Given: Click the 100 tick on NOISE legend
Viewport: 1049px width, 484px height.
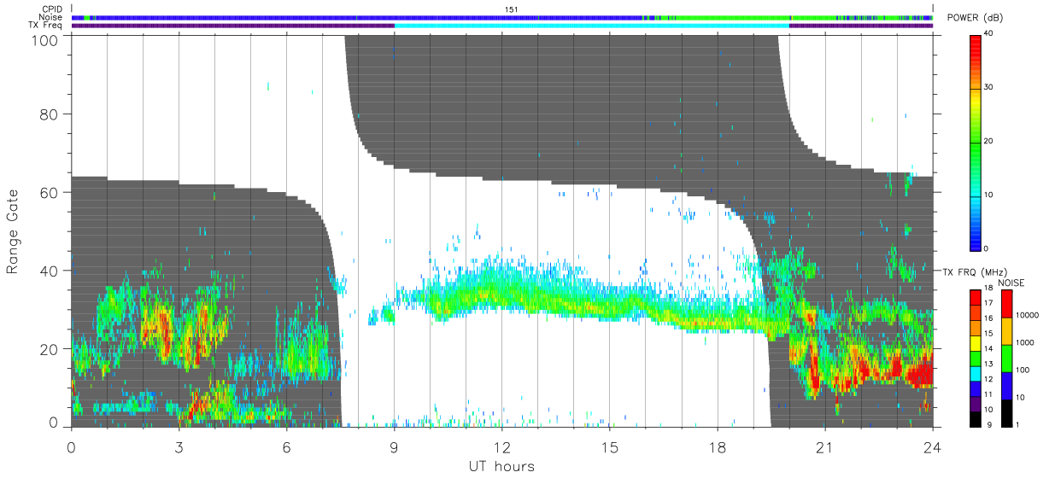Looking at the screenshot, I should tap(1024, 370).
